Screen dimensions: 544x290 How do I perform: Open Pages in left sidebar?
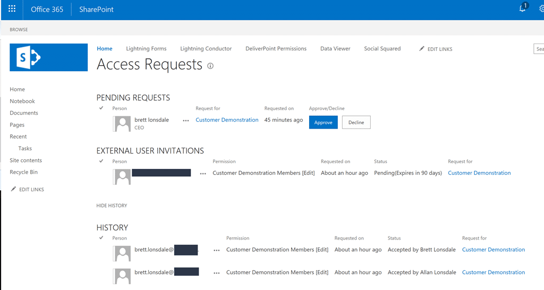tap(17, 125)
